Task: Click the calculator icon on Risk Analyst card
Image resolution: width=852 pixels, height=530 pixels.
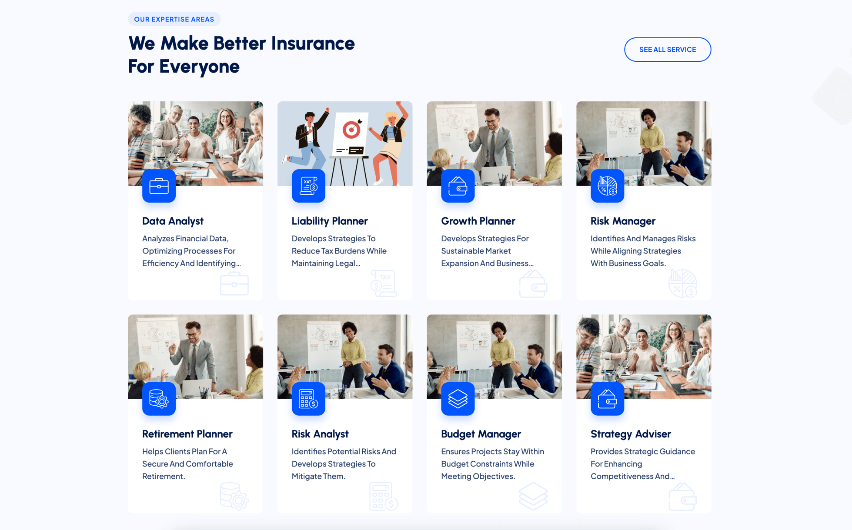Action: (x=308, y=399)
